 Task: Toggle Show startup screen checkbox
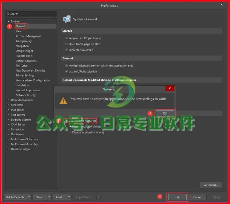67,50
